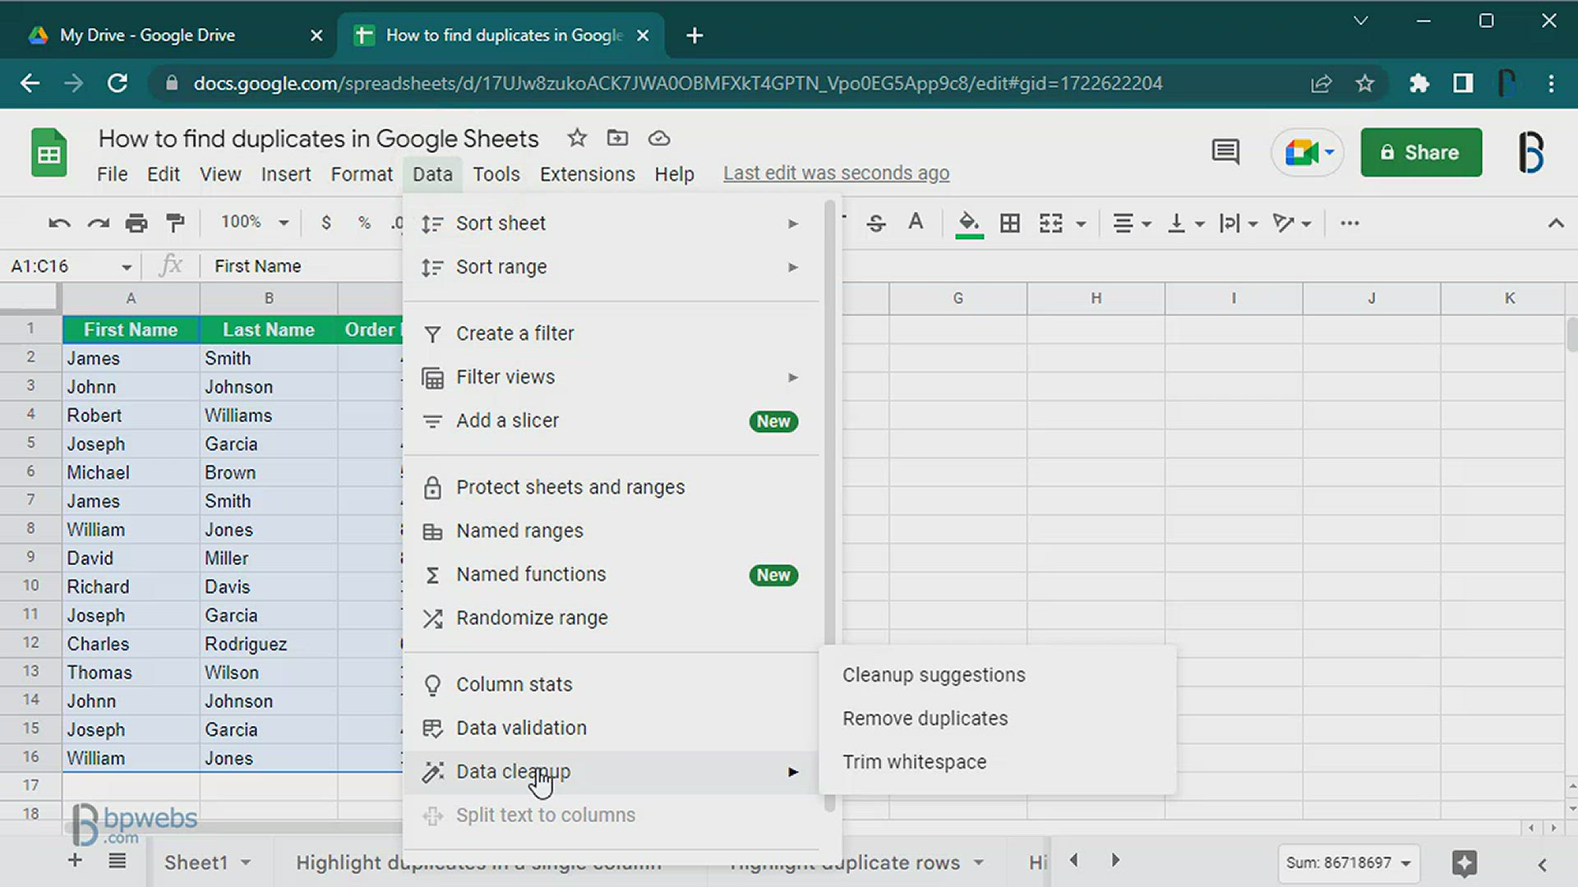The width and height of the screenshot is (1578, 887).
Task: Choose Randomize range
Action: tap(613, 618)
